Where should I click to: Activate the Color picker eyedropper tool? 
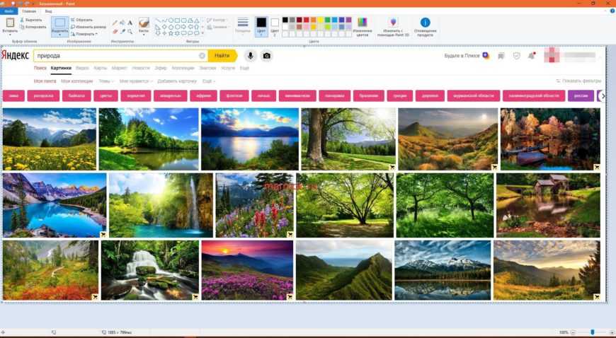tap(122, 31)
